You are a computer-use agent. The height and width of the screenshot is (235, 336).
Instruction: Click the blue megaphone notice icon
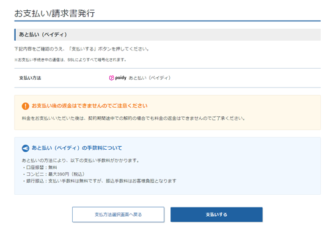pyautogui.click(x=26, y=148)
